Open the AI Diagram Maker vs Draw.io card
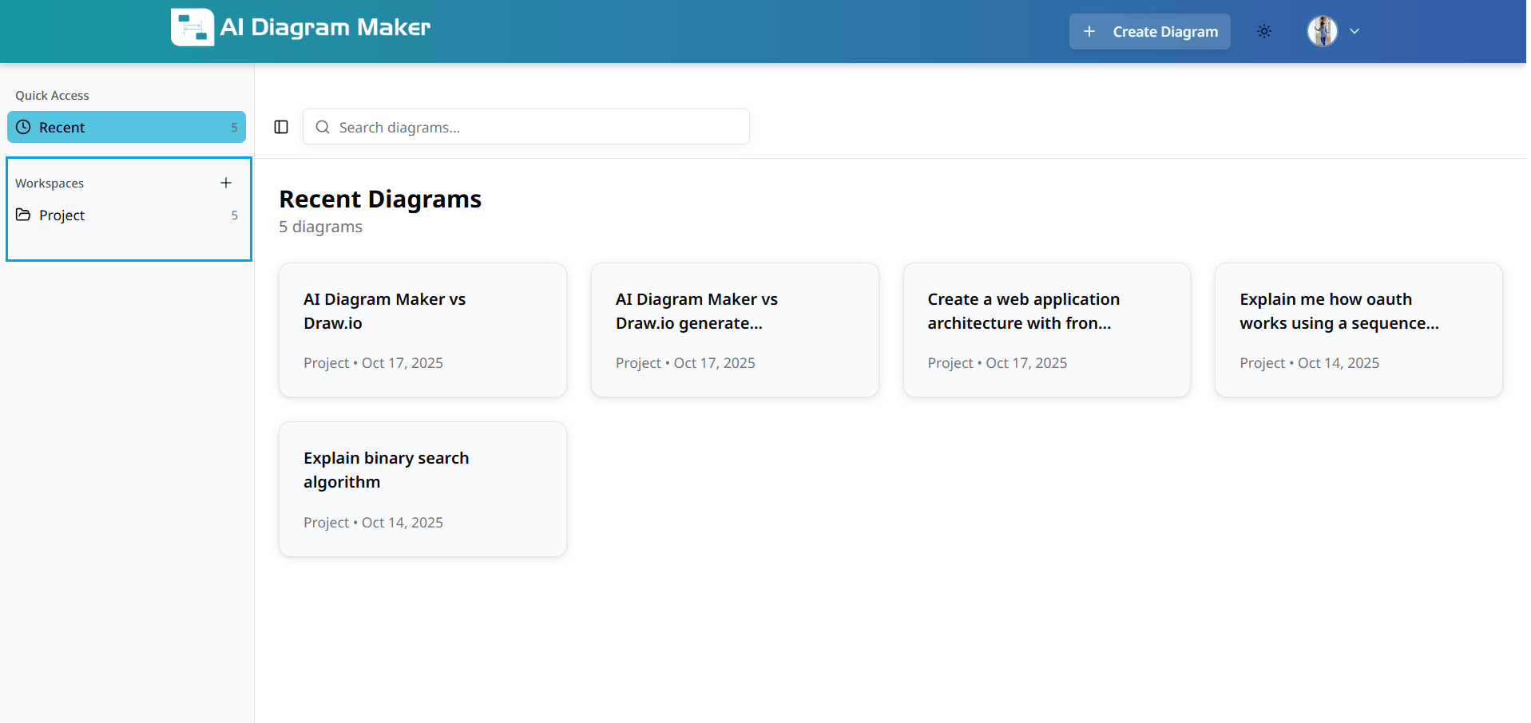Screen dimensions: 1531x723 422,330
